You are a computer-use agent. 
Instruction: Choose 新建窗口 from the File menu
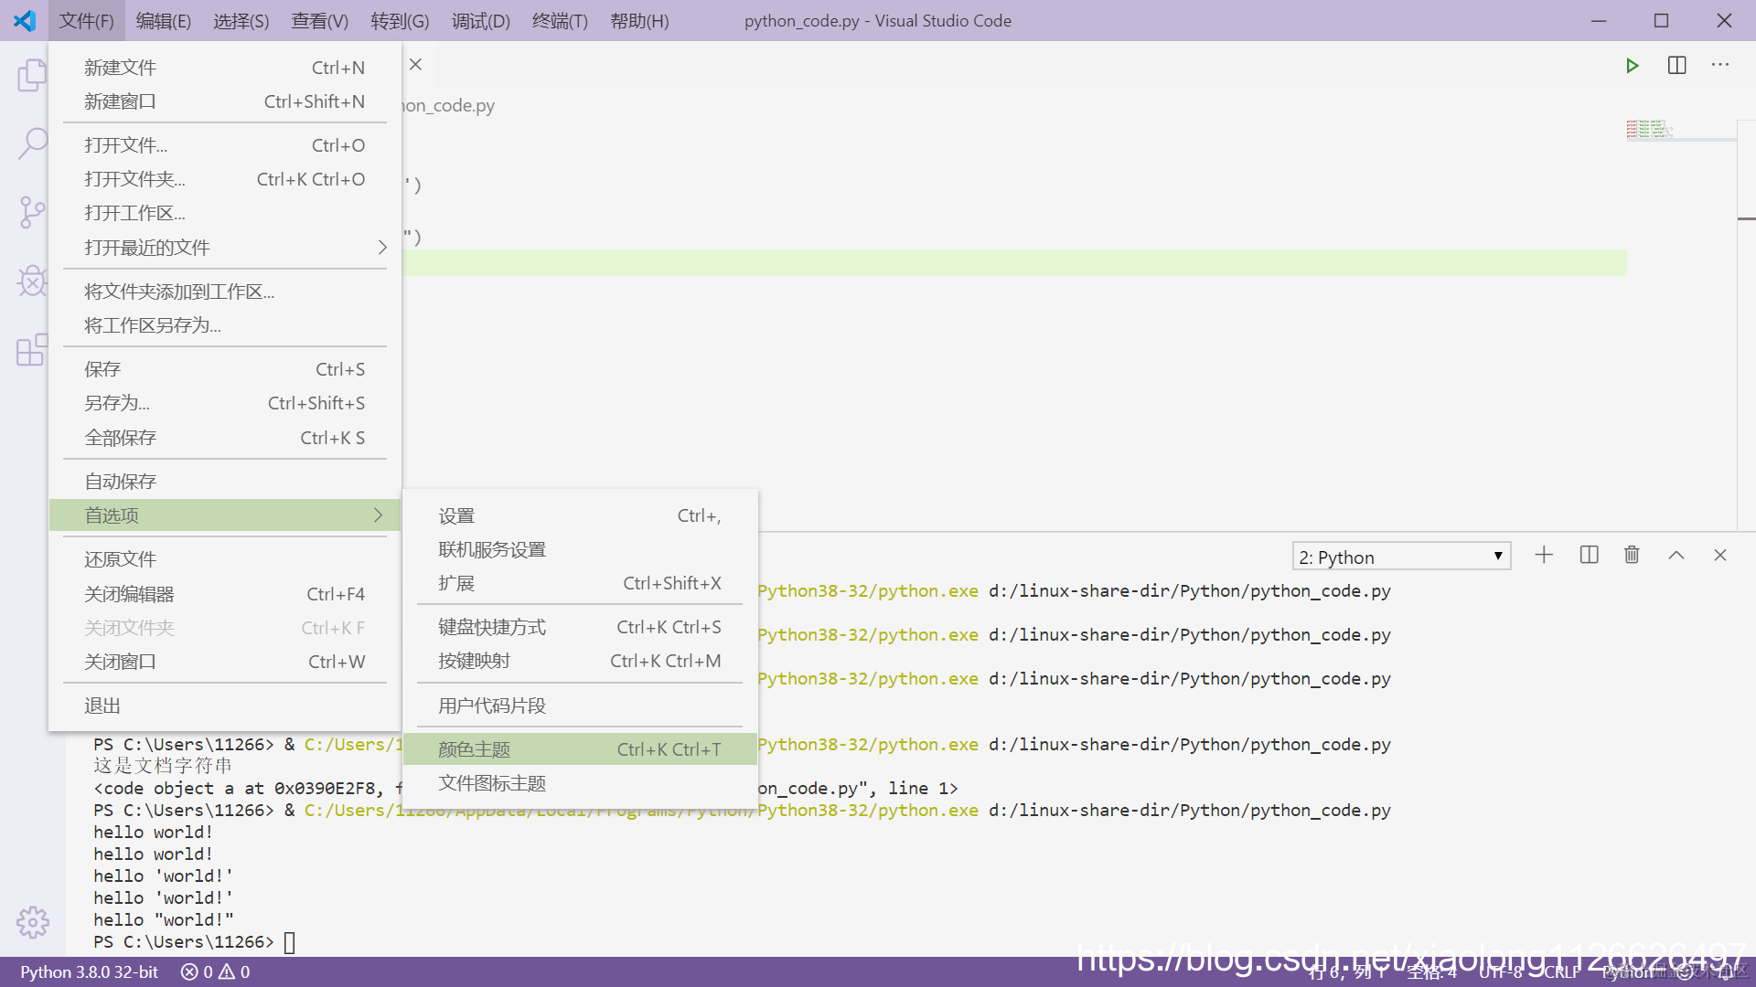point(225,101)
